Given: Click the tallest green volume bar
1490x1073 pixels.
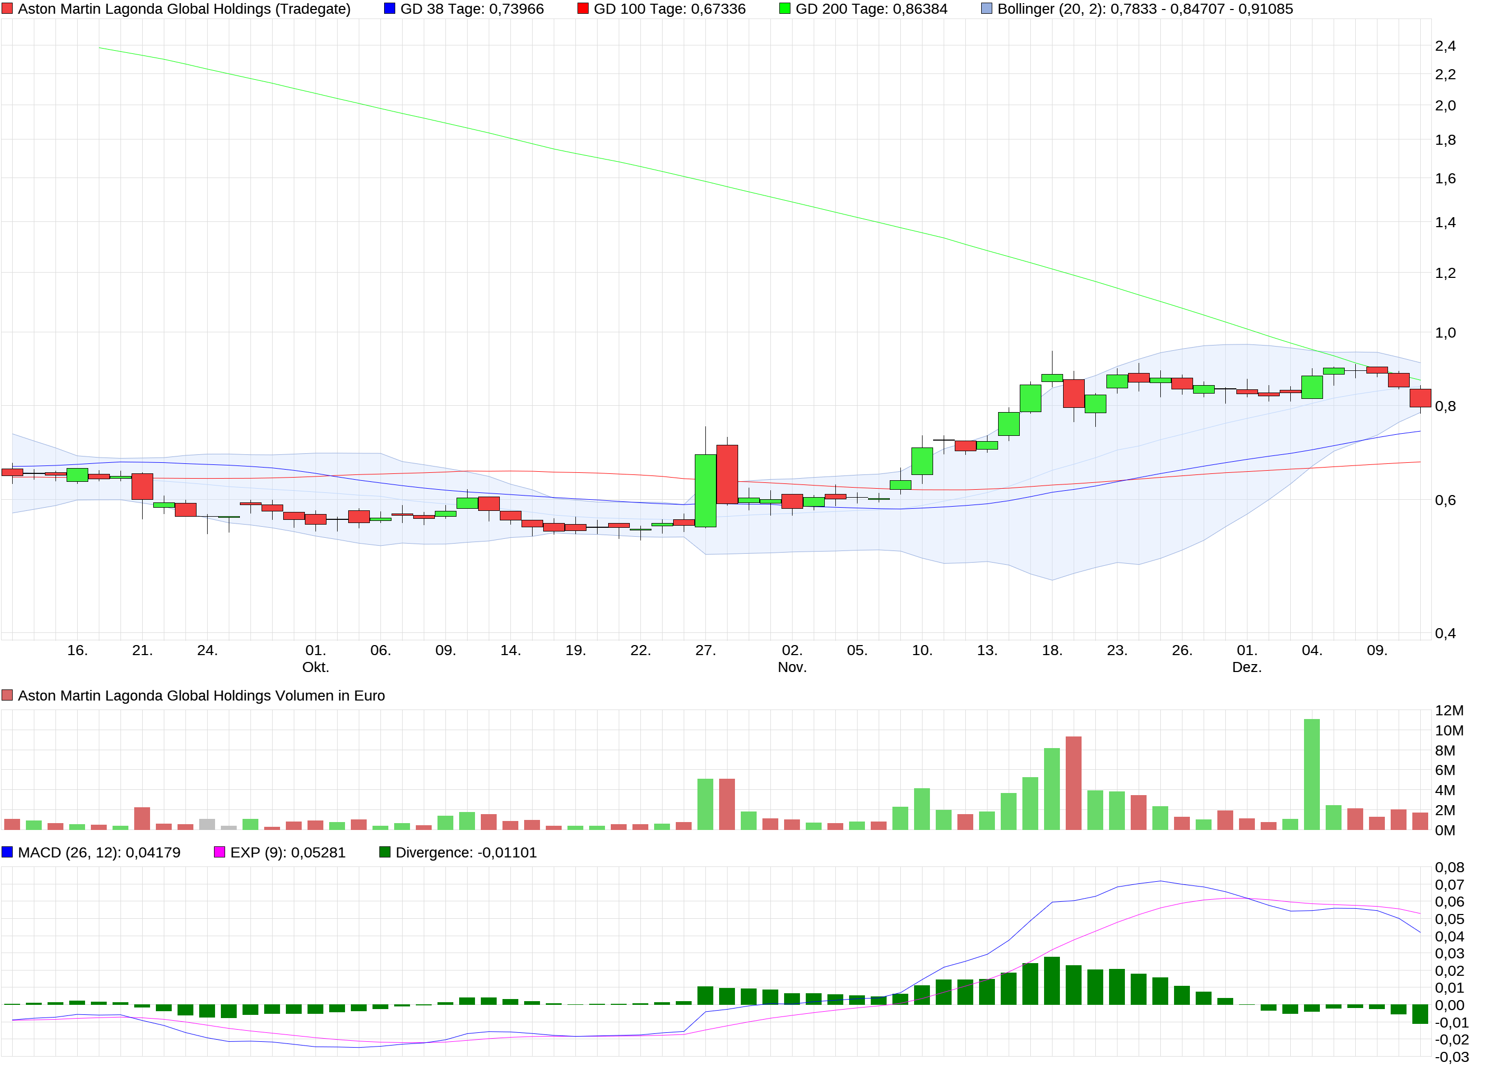Looking at the screenshot, I should [x=1312, y=774].
